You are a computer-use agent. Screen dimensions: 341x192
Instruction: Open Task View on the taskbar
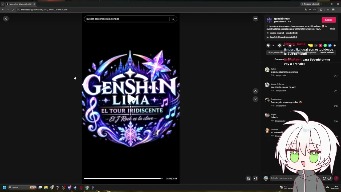(x=40, y=187)
